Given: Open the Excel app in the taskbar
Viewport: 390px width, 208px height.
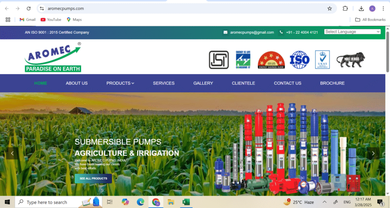Looking at the screenshot, I should click(x=186, y=202).
